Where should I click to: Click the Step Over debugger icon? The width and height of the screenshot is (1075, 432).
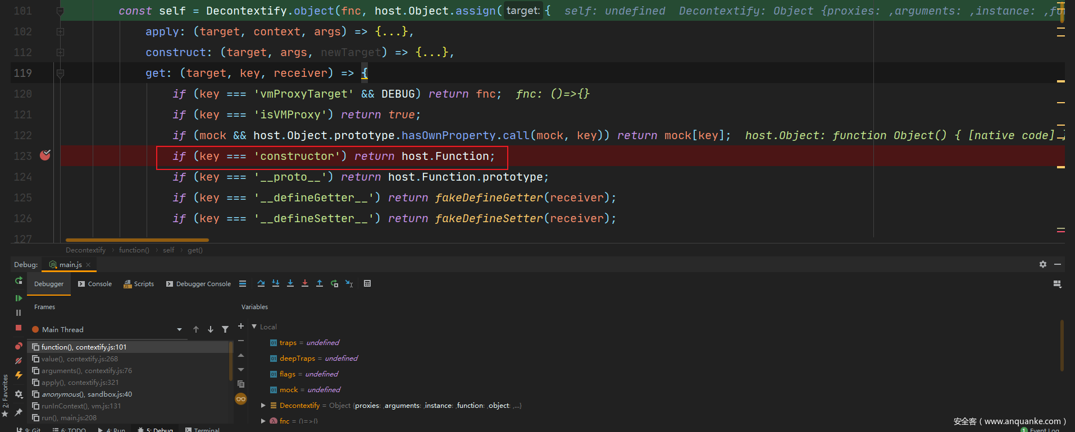[x=261, y=284]
